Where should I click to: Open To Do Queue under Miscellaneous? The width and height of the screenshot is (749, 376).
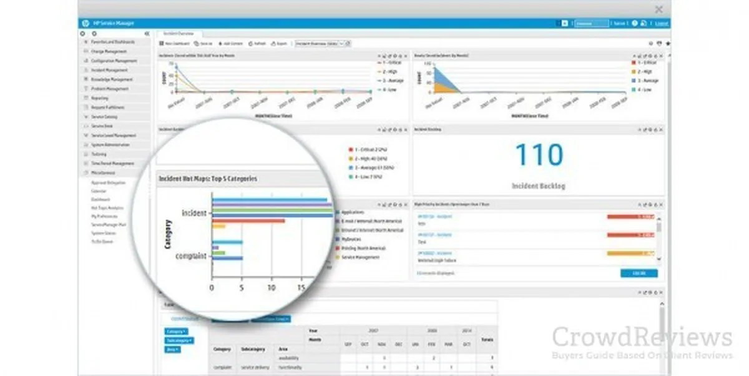point(101,241)
